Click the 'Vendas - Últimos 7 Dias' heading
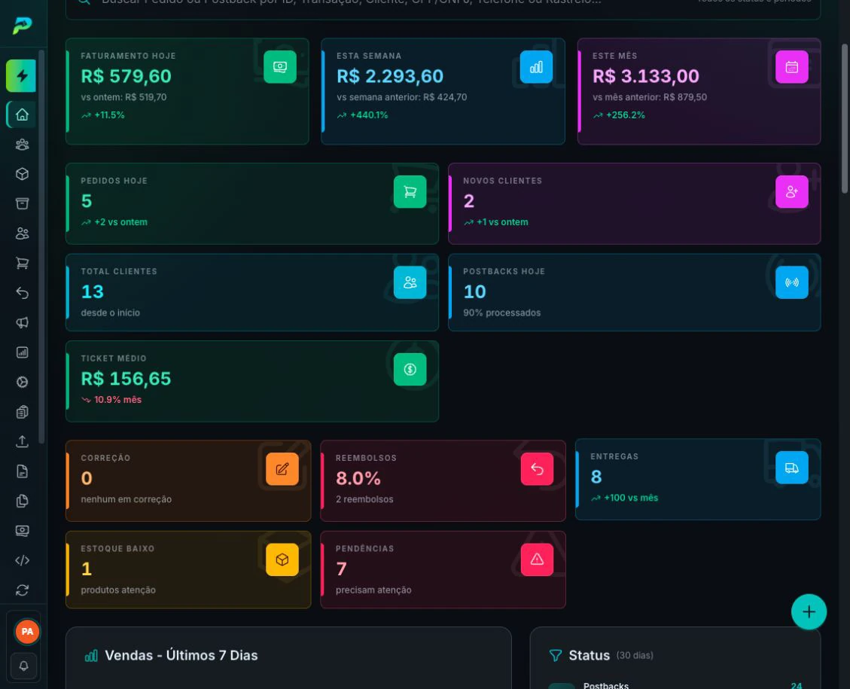This screenshot has width=850, height=689. tap(181, 655)
